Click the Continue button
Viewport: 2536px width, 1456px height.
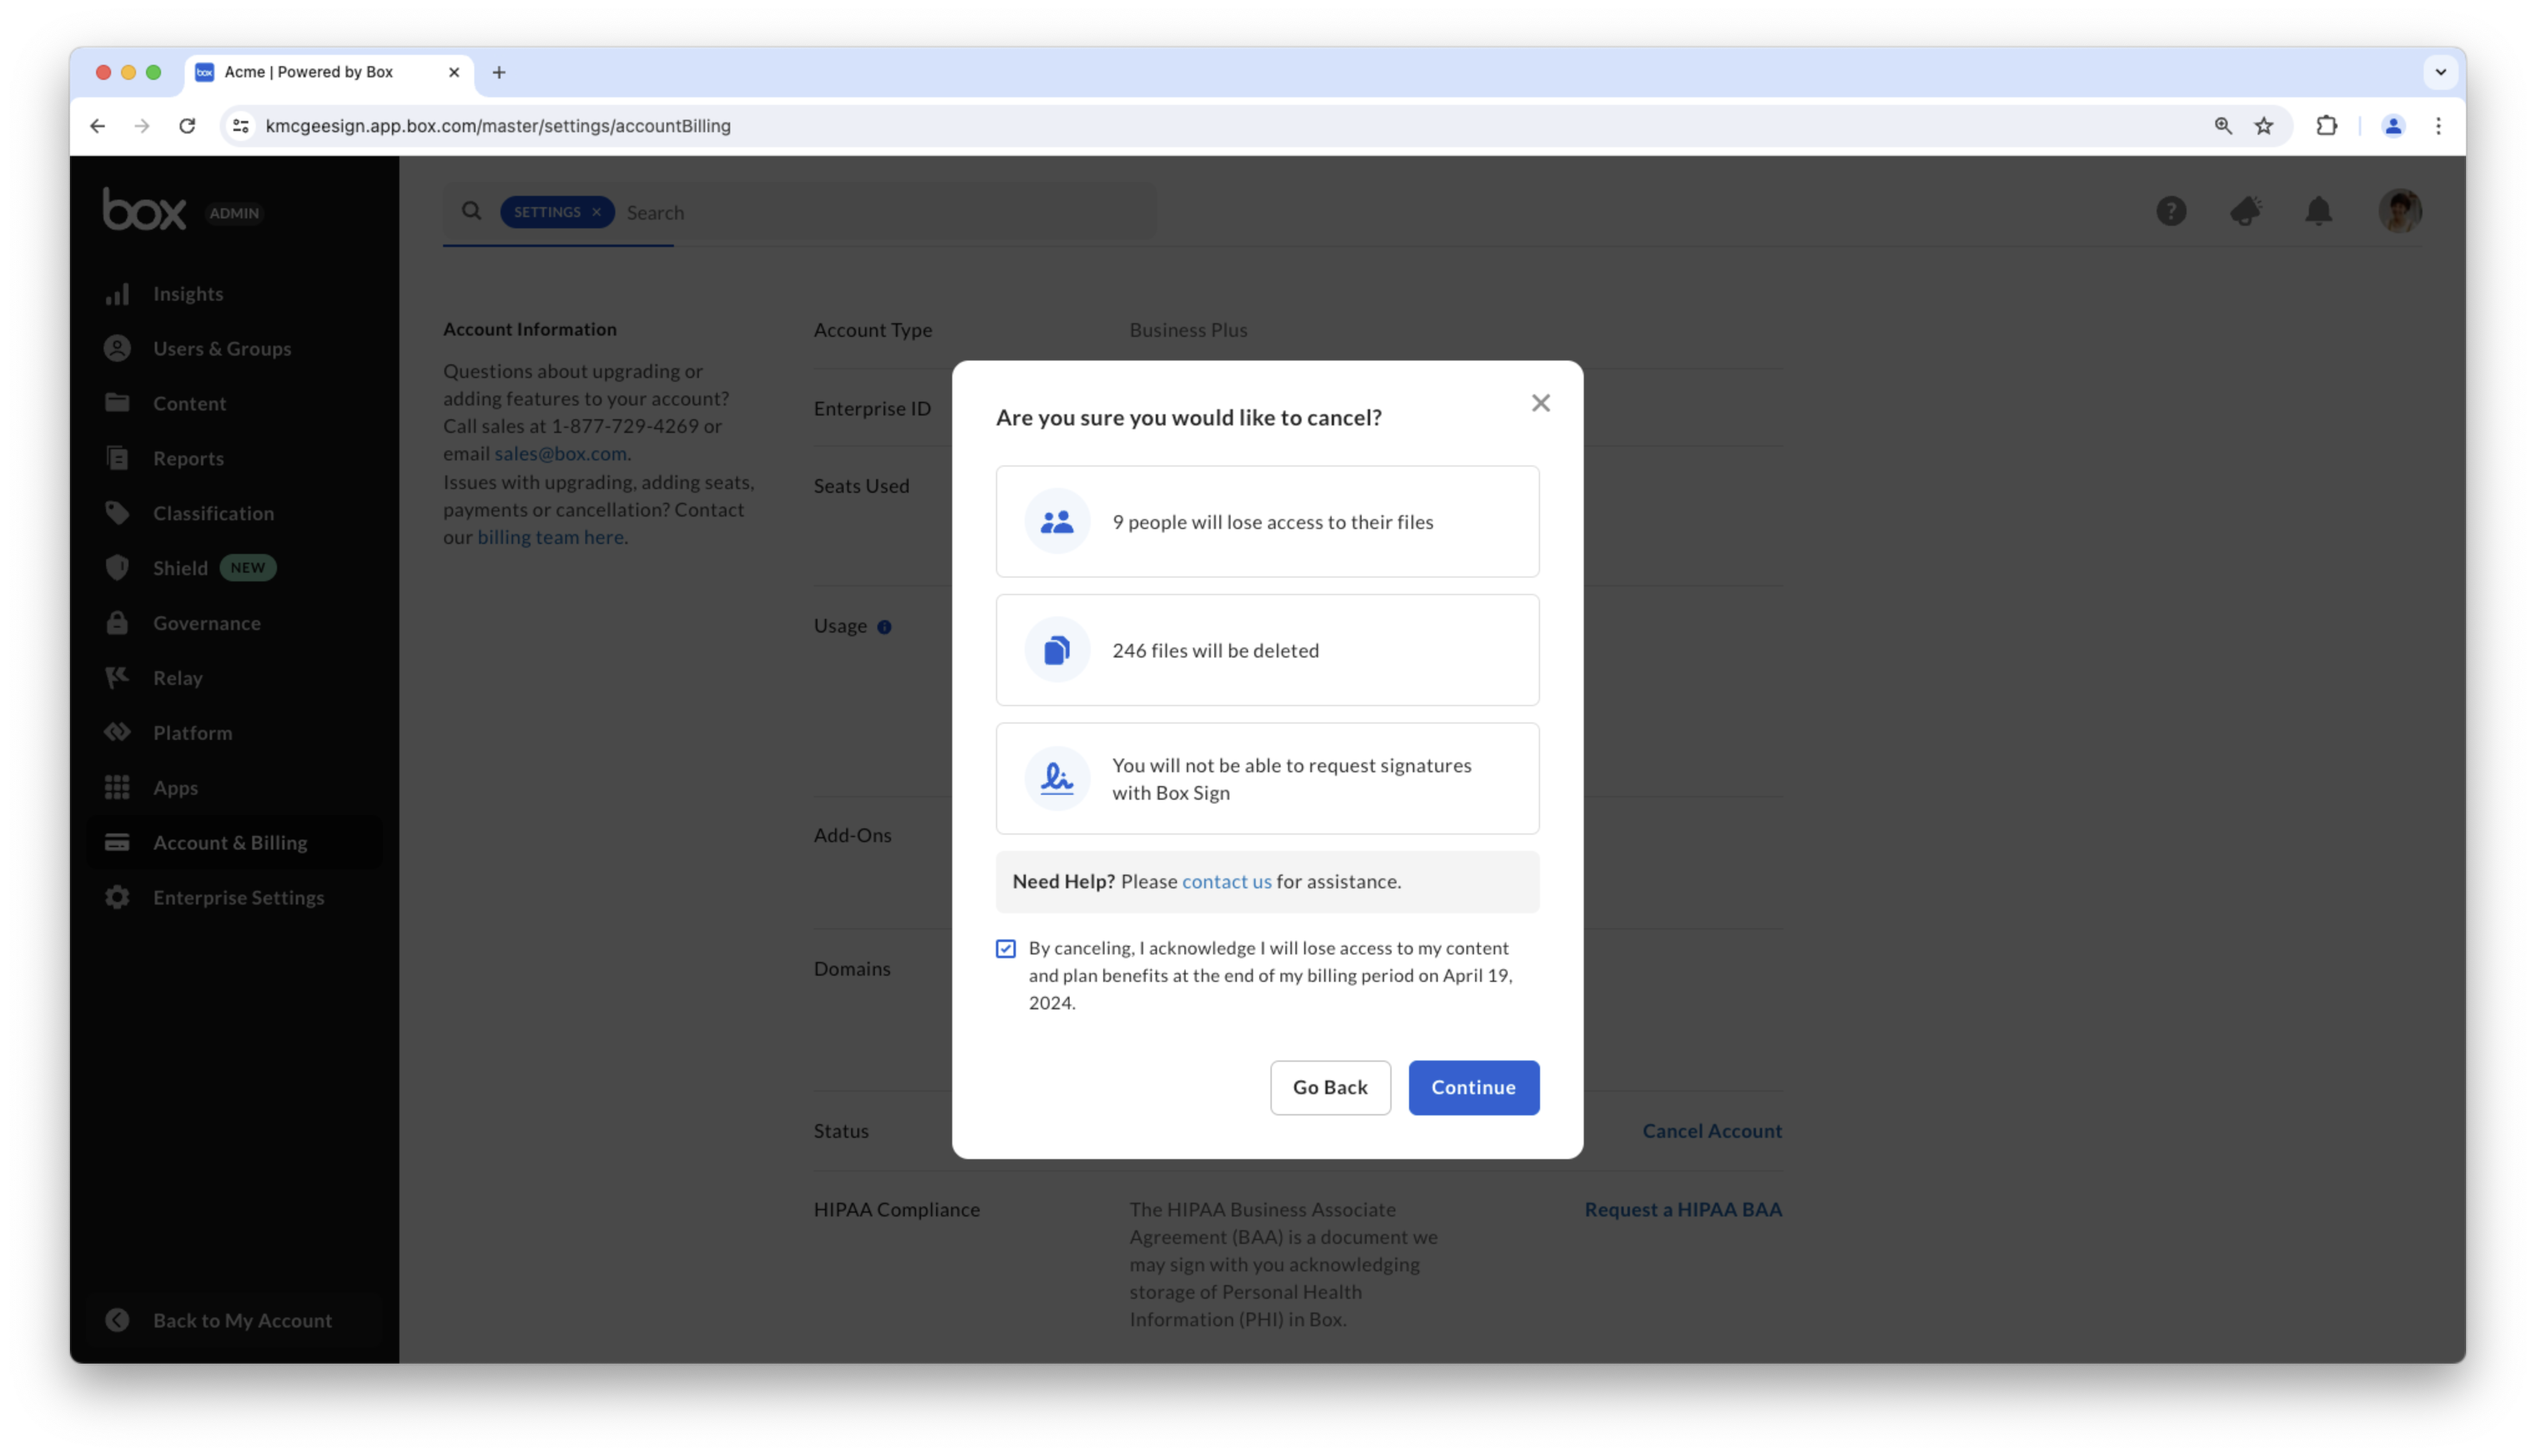pyautogui.click(x=1473, y=1087)
